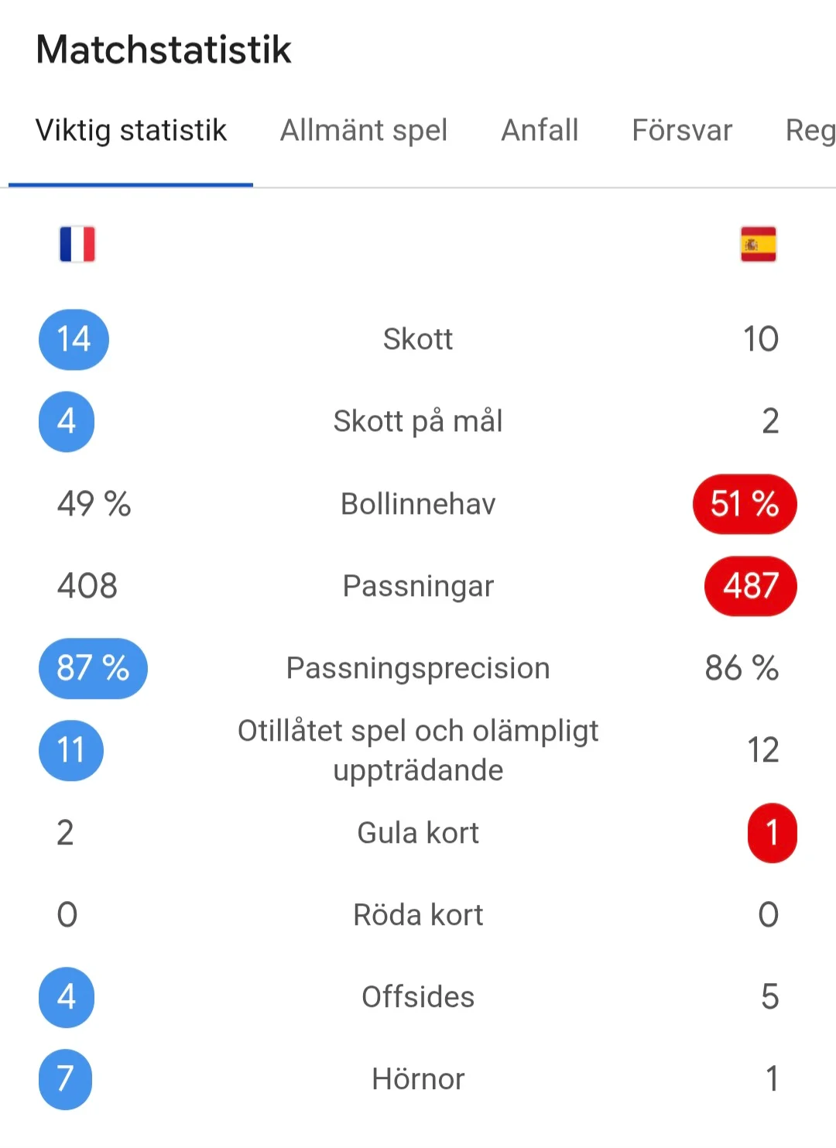
Task: Tap the blue 7 corners badge
Action: point(66,1079)
